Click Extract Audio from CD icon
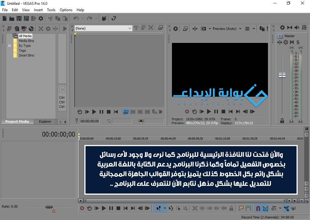 31,29
